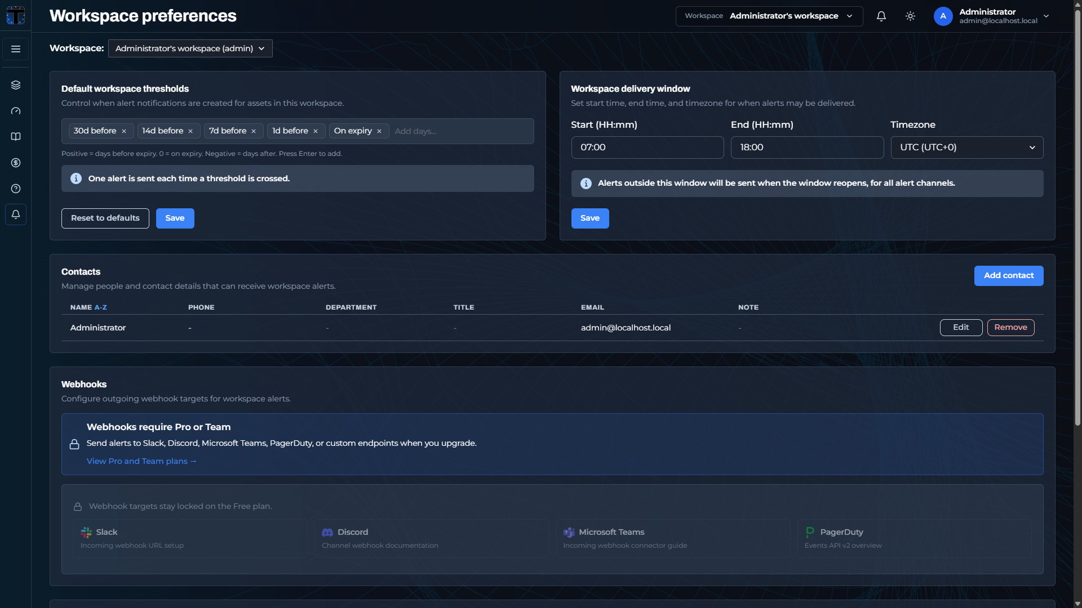Click the DEPARTMENT column header
1082x608 pixels.
pyautogui.click(x=351, y=307)
